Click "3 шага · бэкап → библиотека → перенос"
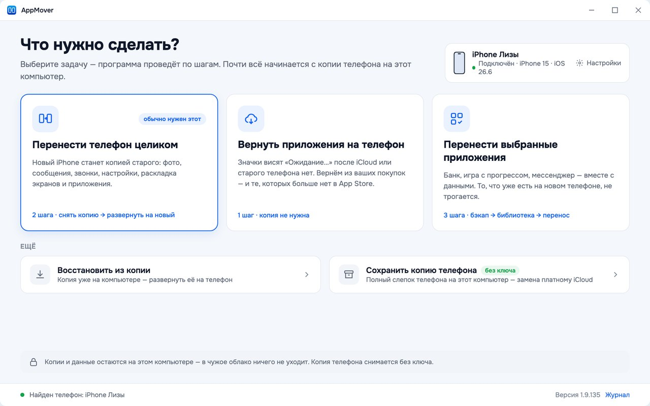 click(x=507, y=215)
